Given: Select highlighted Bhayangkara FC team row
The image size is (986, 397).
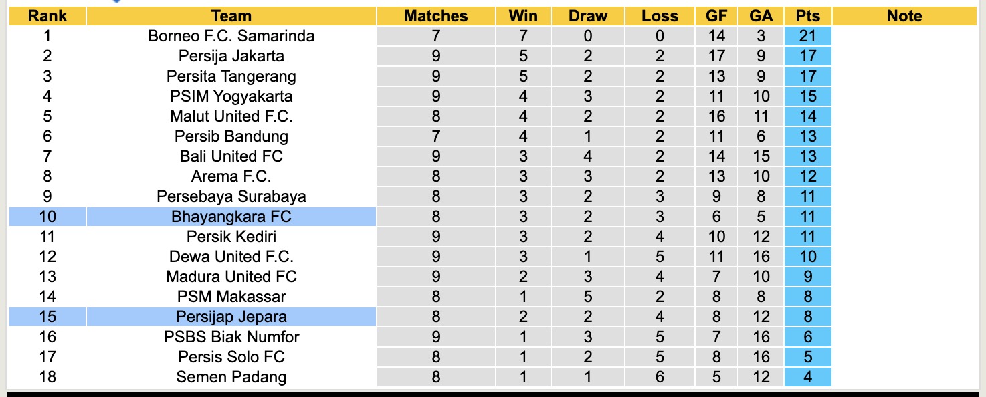Looking at the screenshot, I should 231,217.
